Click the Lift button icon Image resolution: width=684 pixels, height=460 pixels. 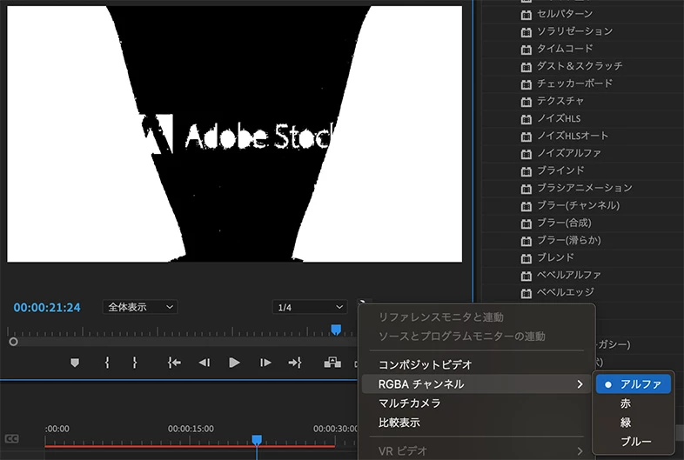click(332, 363)
